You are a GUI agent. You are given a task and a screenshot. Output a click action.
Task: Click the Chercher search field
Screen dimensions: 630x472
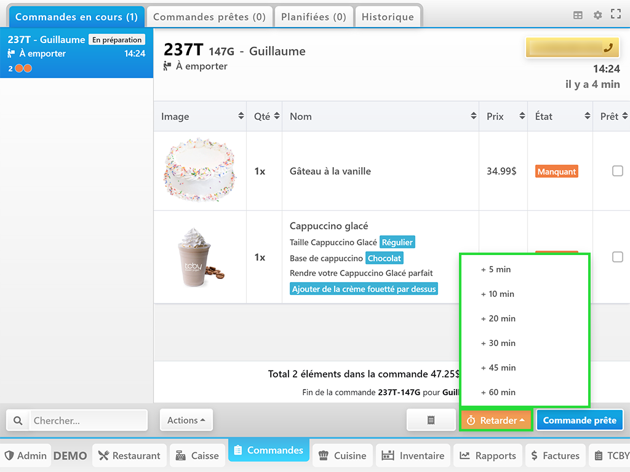click(89, 420)
